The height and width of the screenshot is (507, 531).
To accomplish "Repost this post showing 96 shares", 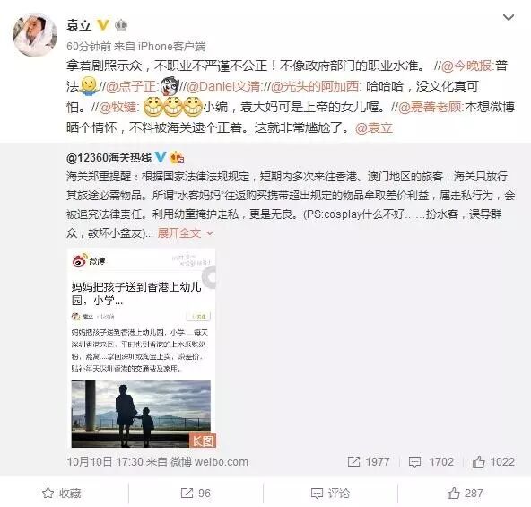I will pyautogui.click(x=196, y=494).
